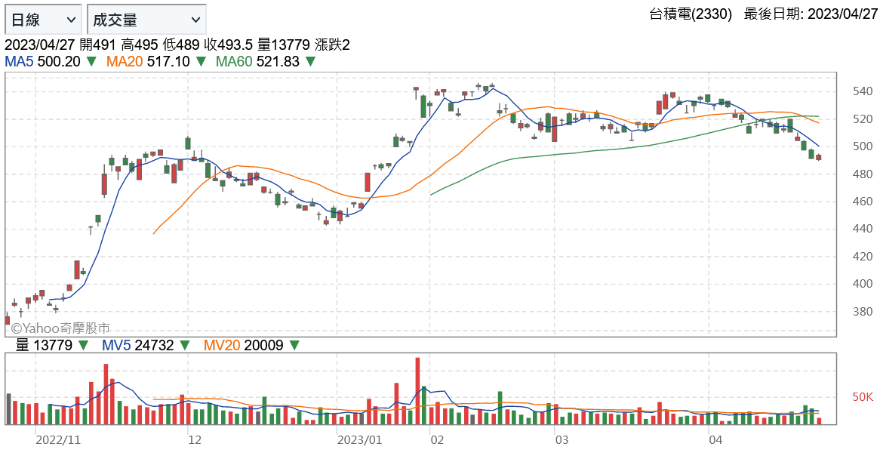Click down arrow beside 量 13779
The image size is (880, 459).
[x=83, y=345]
